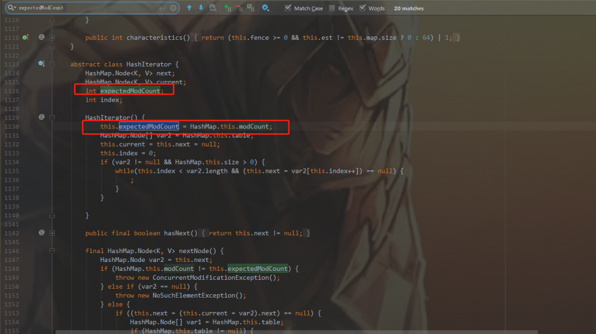Click folded body return this.next != null
The height and width of the screenshot is (334, 596).
click(x=256, y=233)
